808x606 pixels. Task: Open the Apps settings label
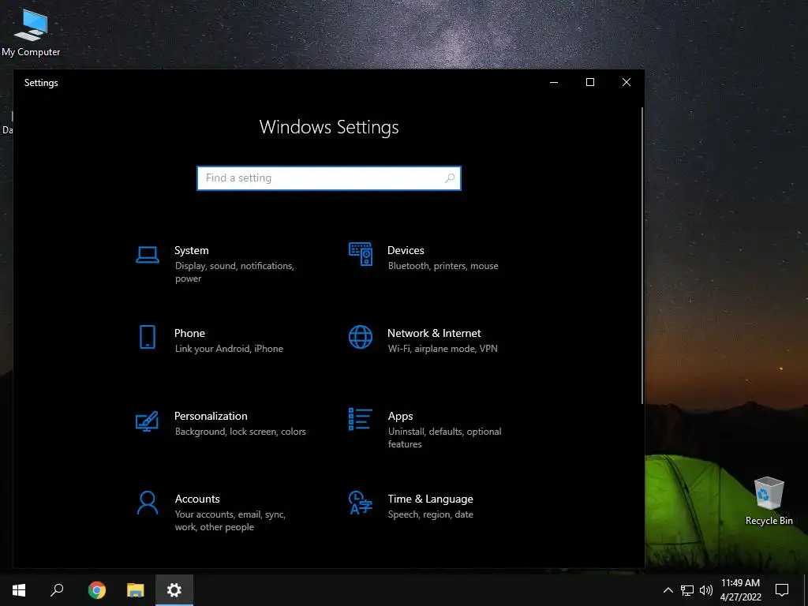(x=400, y=417)
